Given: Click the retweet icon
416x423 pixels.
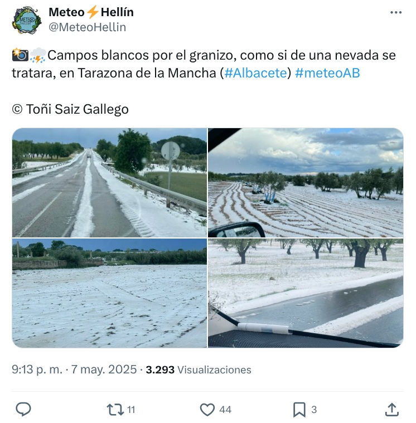Looking at the screenshot, I should (115, 409).
